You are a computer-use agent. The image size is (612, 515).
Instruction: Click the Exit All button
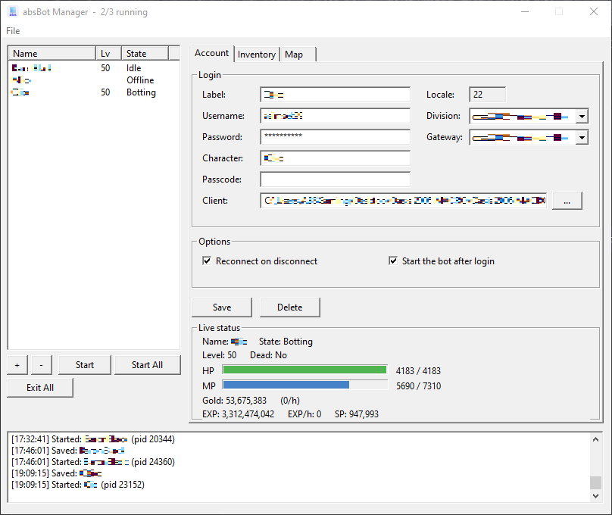tap(40, 388)
